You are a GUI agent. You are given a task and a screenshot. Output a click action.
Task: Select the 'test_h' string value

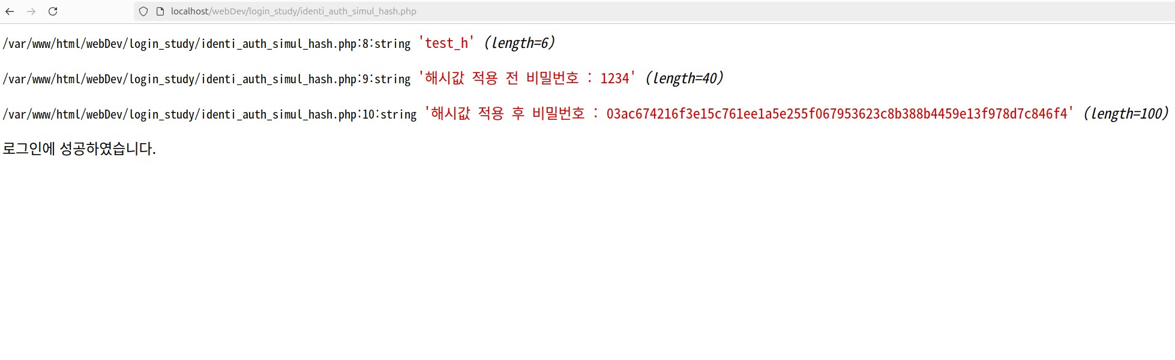tap(446, 43)
